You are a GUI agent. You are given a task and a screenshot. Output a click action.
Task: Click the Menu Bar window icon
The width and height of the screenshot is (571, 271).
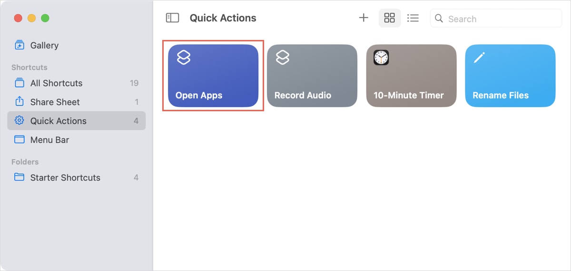(x=20, y=140)
